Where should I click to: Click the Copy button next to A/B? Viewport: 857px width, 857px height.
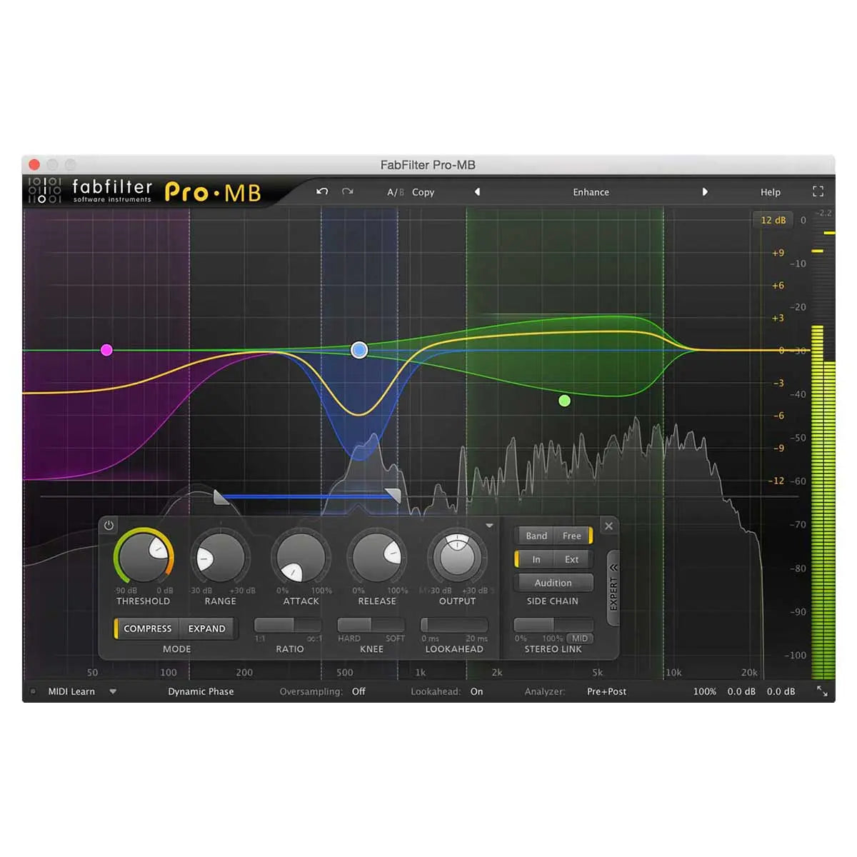coord(423,192)
